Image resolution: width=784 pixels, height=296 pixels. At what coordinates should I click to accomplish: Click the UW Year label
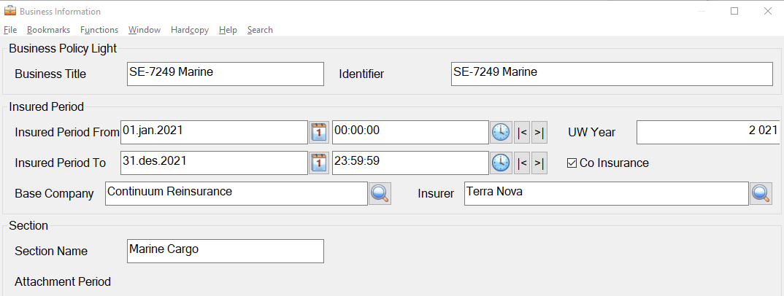591,132
